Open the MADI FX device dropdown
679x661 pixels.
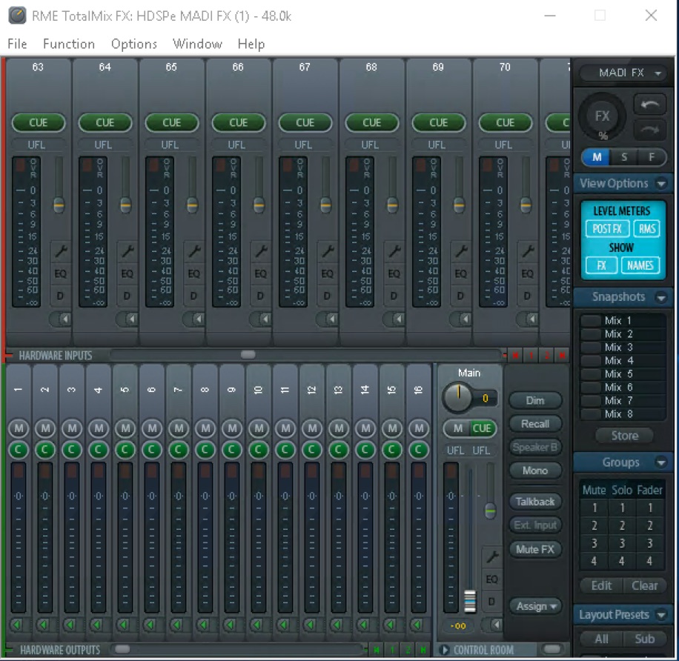(x=623, y=73)
